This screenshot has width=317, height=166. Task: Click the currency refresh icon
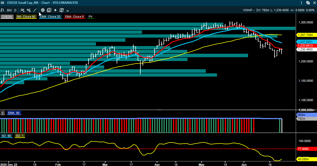tap(61, 10)
